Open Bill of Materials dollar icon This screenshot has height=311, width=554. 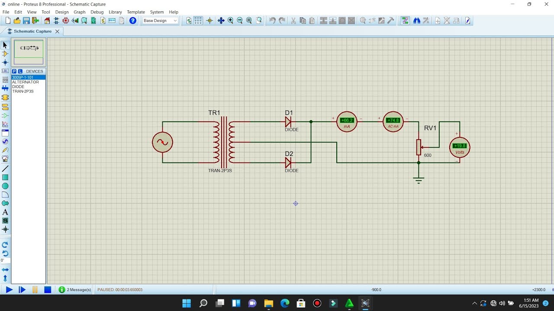[x=103, y=20]
